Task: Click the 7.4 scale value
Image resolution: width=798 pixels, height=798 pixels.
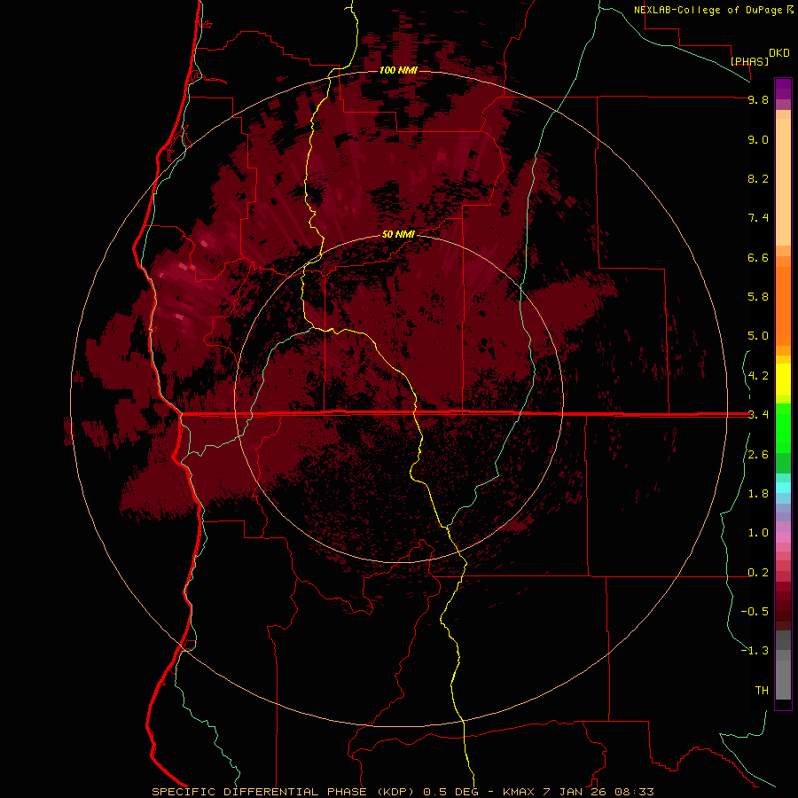Action: (758, 218)
